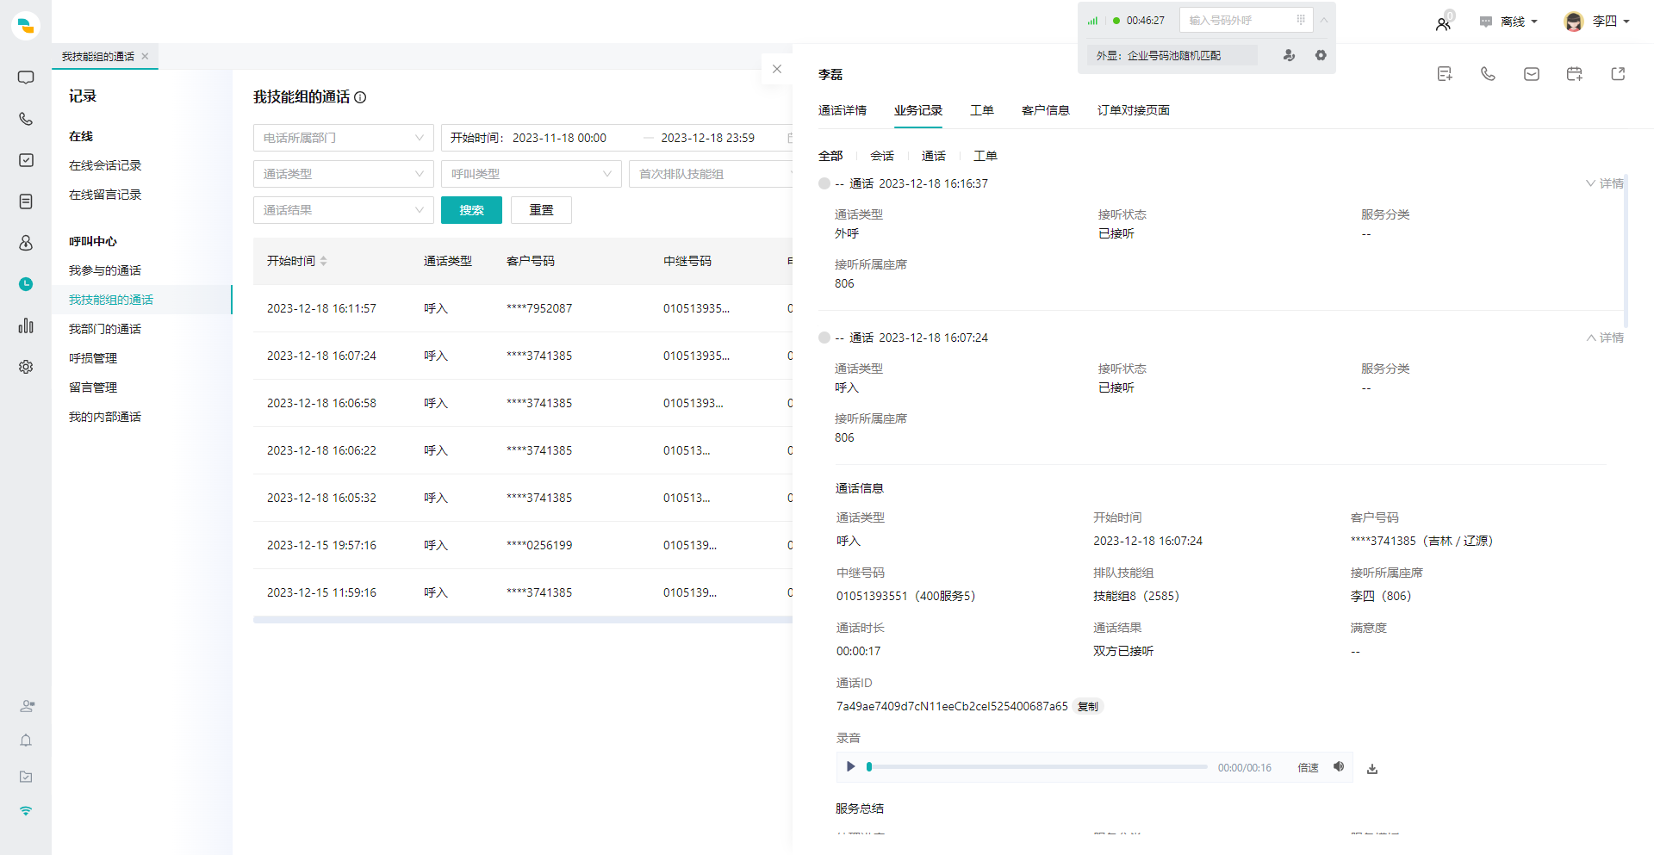Sort by 开始时间 column

coord(297,261)
